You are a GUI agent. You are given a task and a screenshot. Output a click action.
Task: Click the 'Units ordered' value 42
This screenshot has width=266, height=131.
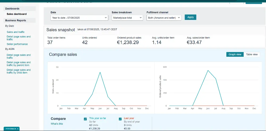pyautogui.click(x=85, y=42)
